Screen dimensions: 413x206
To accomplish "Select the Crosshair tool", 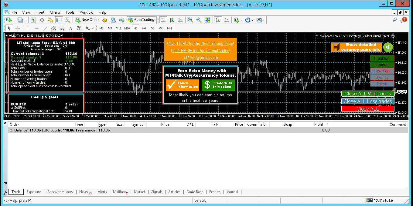I will [x=18, y=28].
